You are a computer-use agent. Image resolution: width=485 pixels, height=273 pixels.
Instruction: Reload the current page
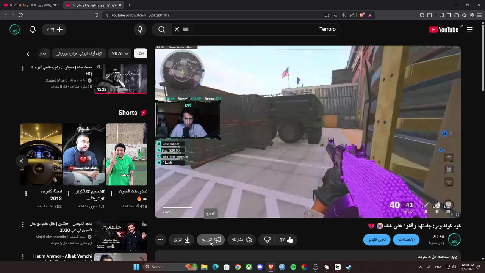(x=20, y=15)
